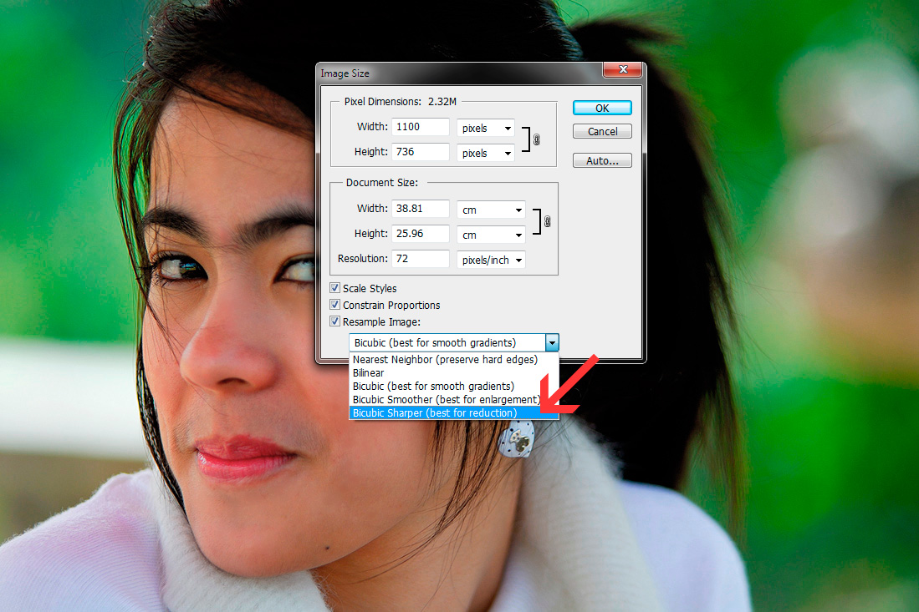Click the document Width field showing 38.81

[x=421, y=209]
